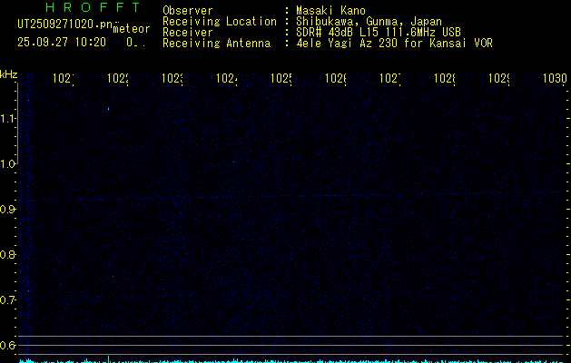Click the 1.1 kHz frequency axis mark
571x363 pixels.
pyautogui.click(x=8, y=119)
